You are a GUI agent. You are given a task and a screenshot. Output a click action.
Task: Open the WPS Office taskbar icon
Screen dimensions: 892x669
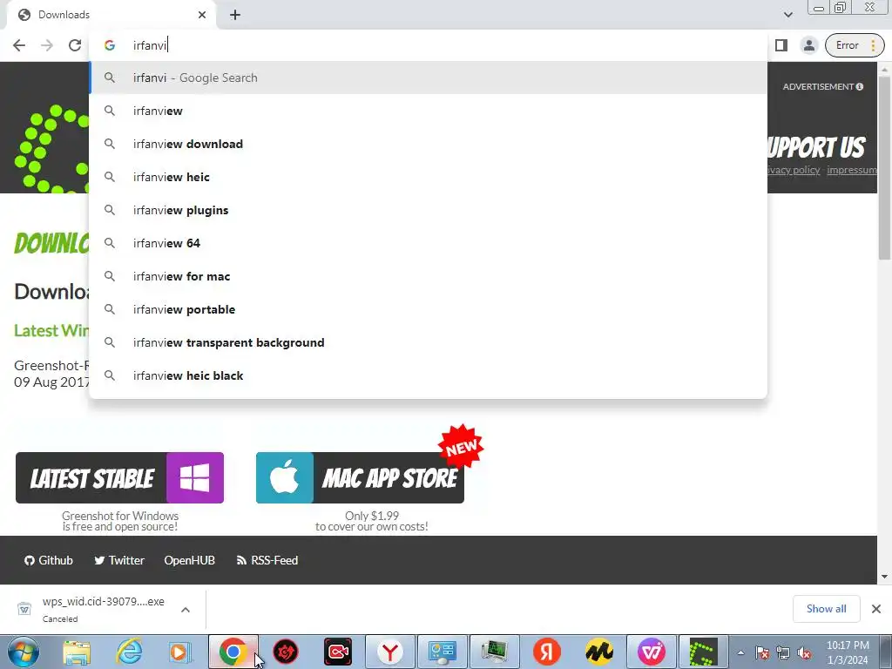pyautogui.click(x=652, y=652)
